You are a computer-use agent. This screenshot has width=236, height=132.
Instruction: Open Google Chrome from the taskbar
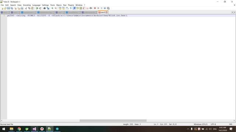[19, 129]
